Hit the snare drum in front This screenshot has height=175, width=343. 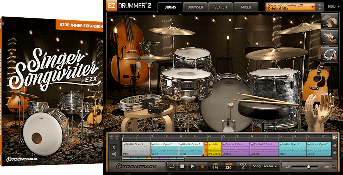coord(186,84)
